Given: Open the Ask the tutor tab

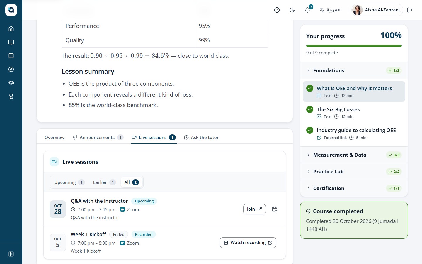Looking at the screenshot, I should click(201, 137).
